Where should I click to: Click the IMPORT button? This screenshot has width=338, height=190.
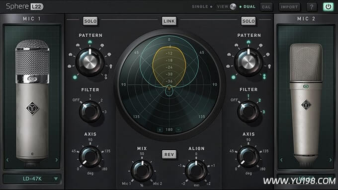[x=289, y=7]
